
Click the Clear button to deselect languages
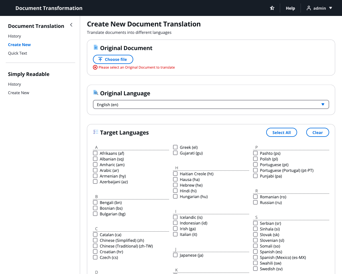pyautogui.click(x=317, y=132)
